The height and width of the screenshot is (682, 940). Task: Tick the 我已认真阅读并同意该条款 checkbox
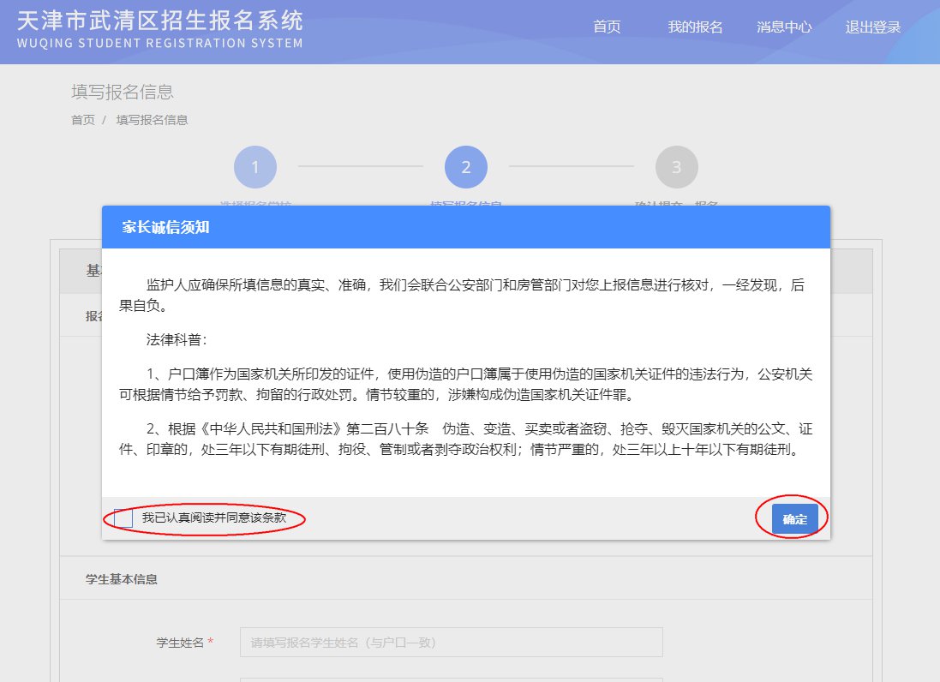(x=123, y=518)
